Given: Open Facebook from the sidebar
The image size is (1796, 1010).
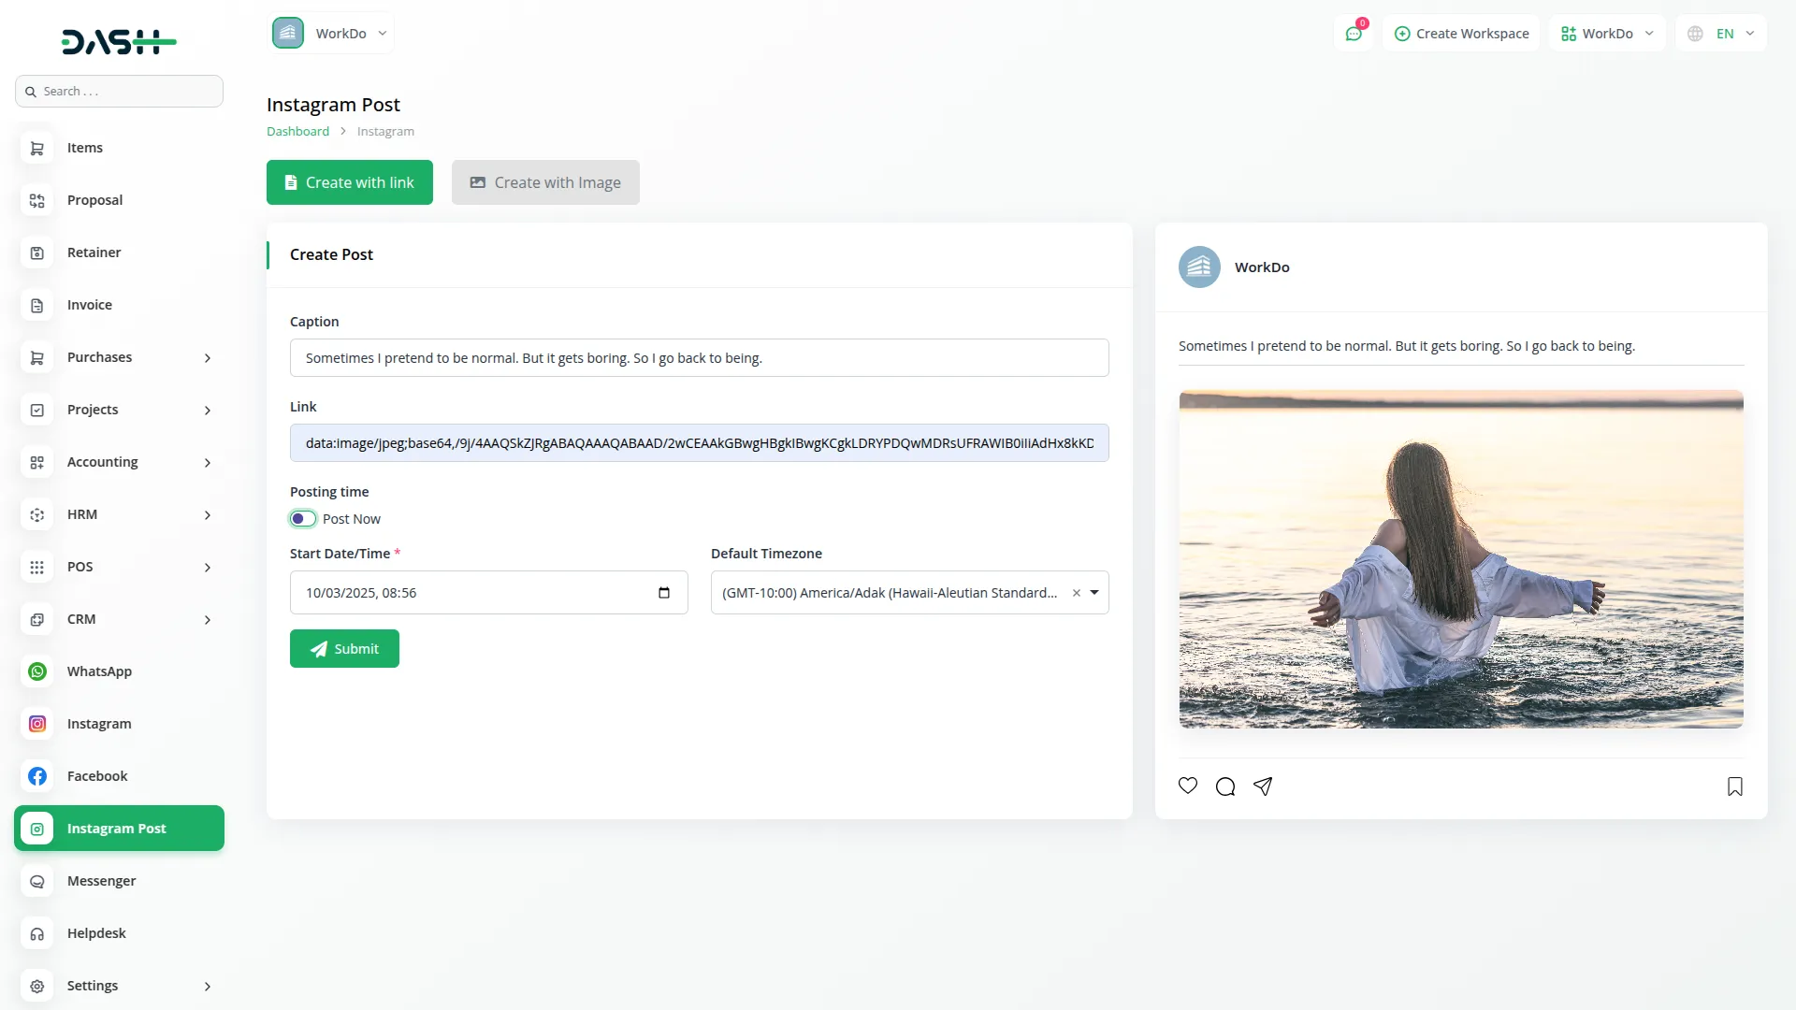Looking at the screenshot, I should [x=97, y=776].
